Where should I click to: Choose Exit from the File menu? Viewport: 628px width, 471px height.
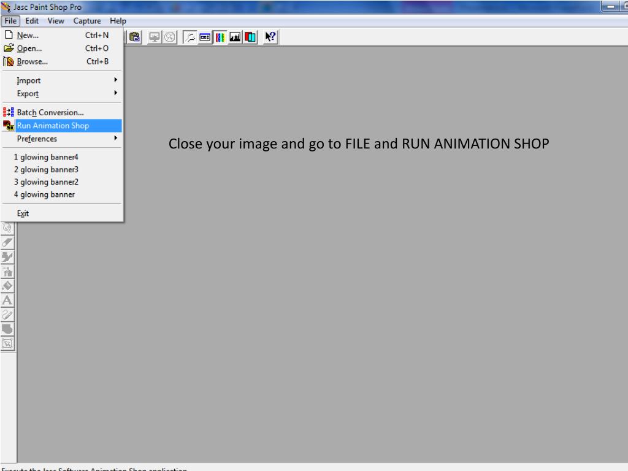coord(62,213)
